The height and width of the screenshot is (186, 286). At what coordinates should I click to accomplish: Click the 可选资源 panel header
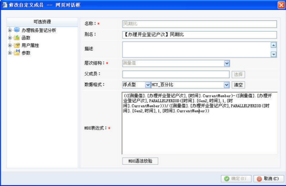click(42, 22)
